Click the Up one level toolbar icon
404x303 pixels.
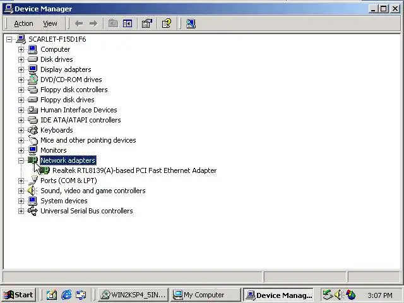[113, 24]
